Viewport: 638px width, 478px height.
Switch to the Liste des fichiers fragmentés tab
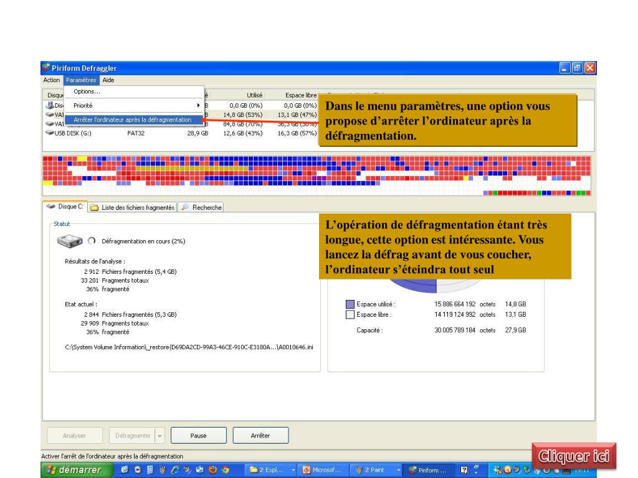click(x=133, y=207)
